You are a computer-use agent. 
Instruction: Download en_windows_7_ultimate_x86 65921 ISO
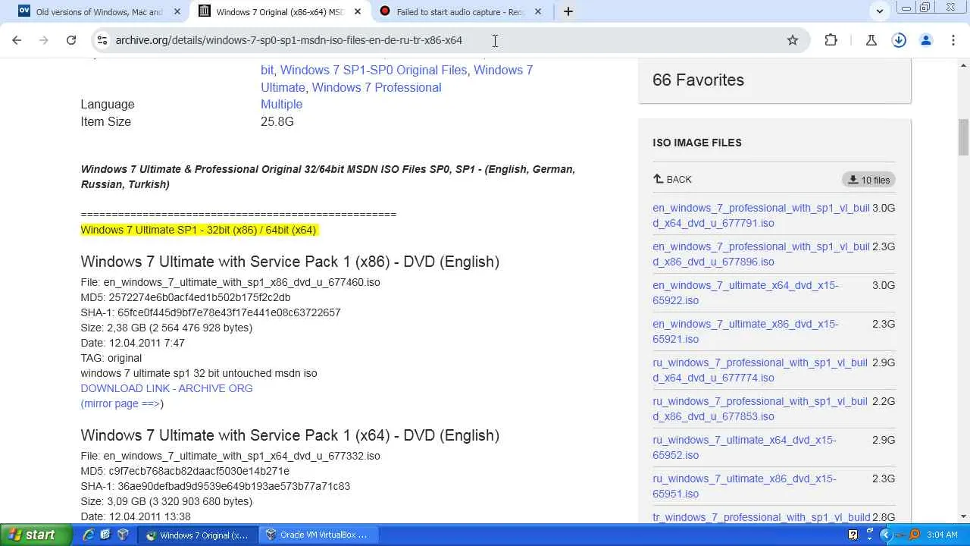pyautogui.click(x=745, y=331)
